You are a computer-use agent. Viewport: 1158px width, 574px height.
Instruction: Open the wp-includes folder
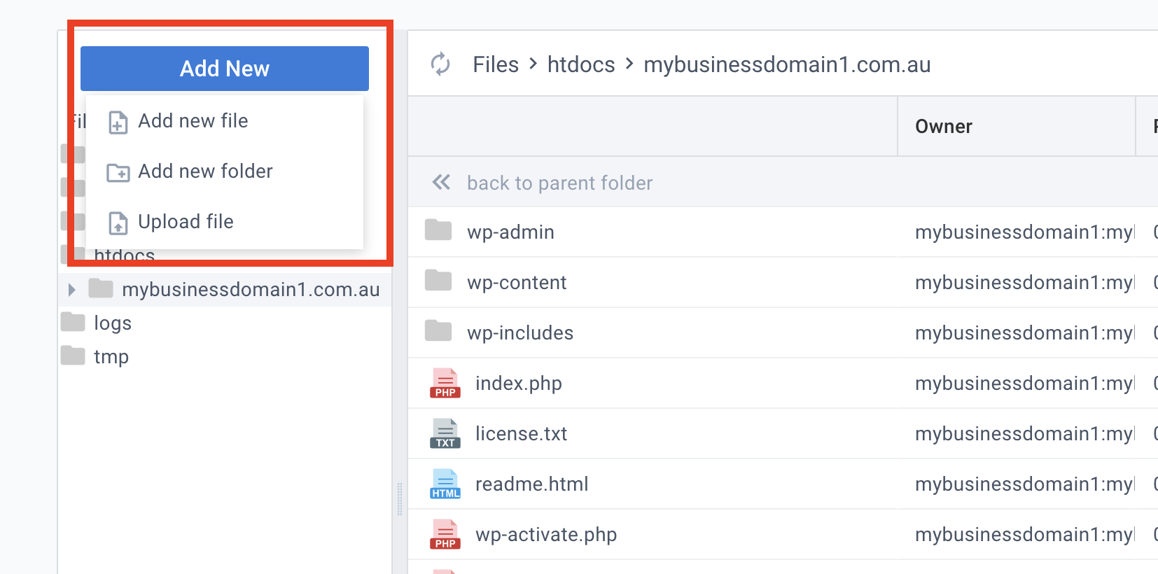click(x=519, y=333)
